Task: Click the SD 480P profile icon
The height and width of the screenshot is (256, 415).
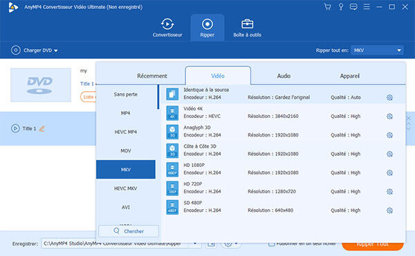Action: coord(172,207)
